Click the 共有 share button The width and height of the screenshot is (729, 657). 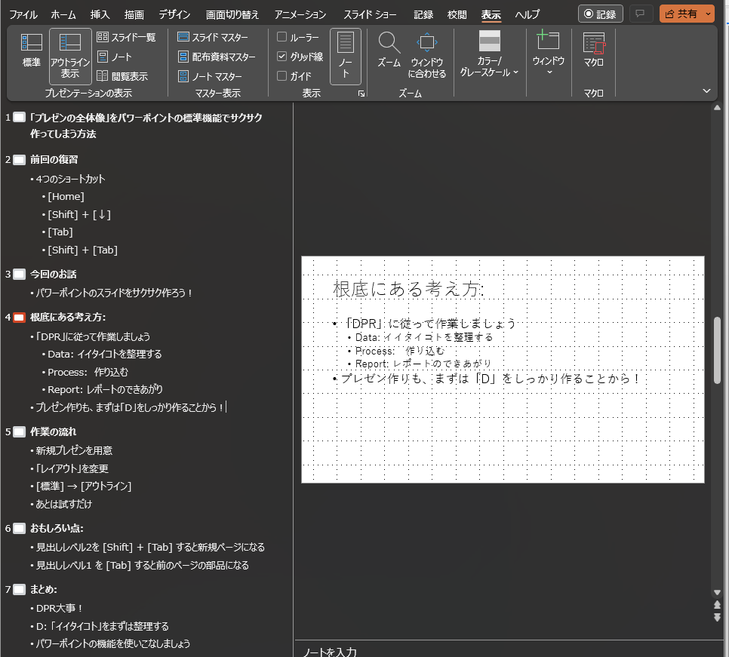click(681, 14)
